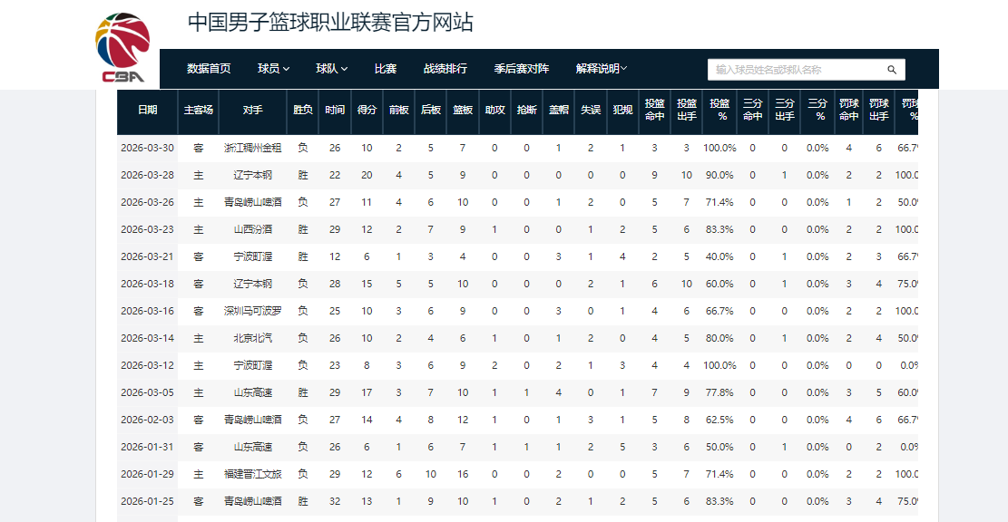1008x522 pixels.
Task: Click the 抢断 column header
Action: pos(526,110)
